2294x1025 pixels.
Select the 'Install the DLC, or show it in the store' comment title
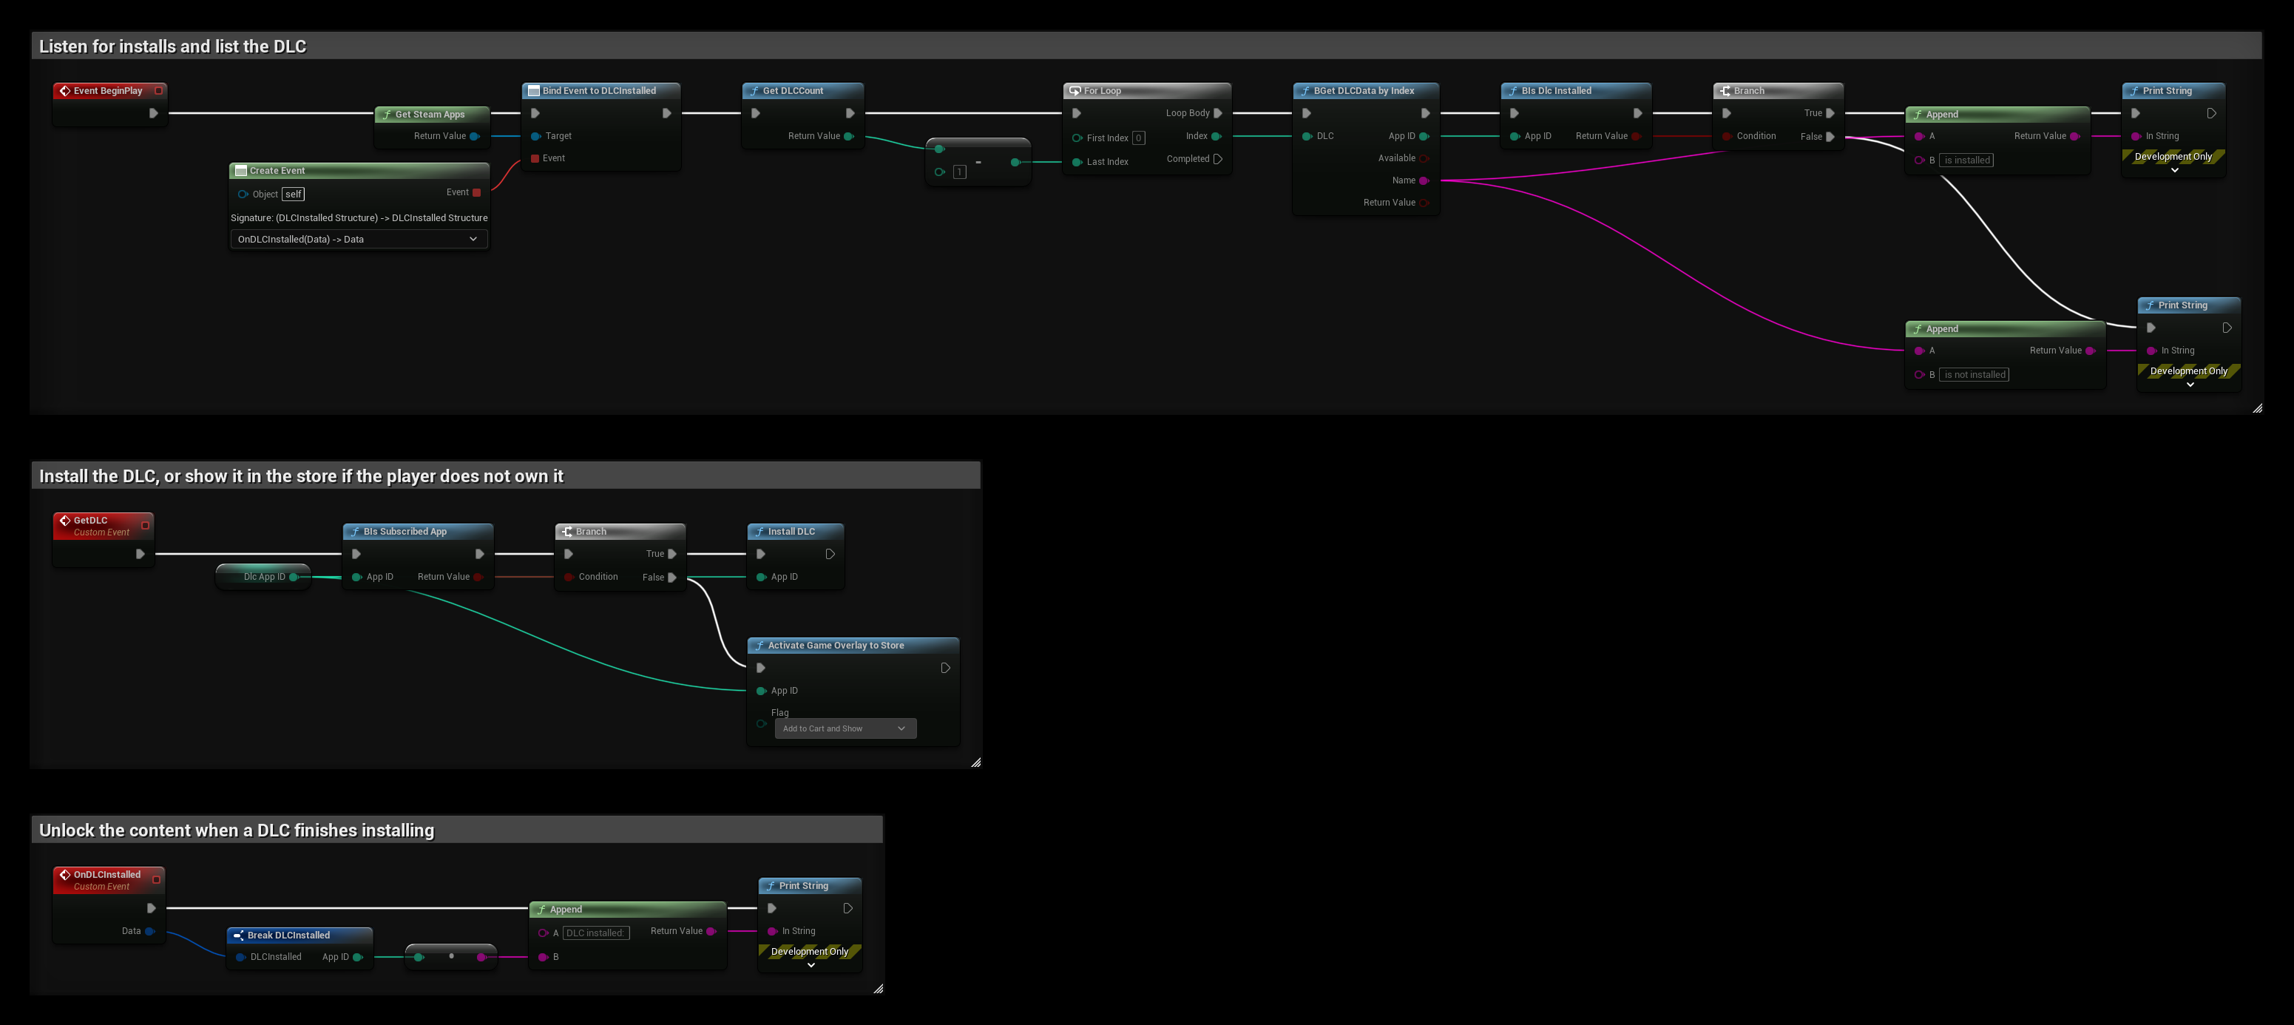(x=301, y=476)
